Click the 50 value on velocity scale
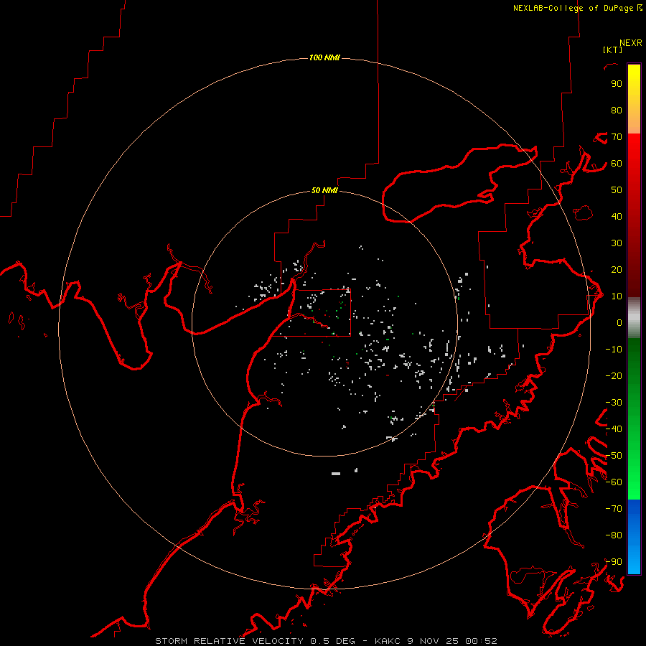 pos(617,190)
